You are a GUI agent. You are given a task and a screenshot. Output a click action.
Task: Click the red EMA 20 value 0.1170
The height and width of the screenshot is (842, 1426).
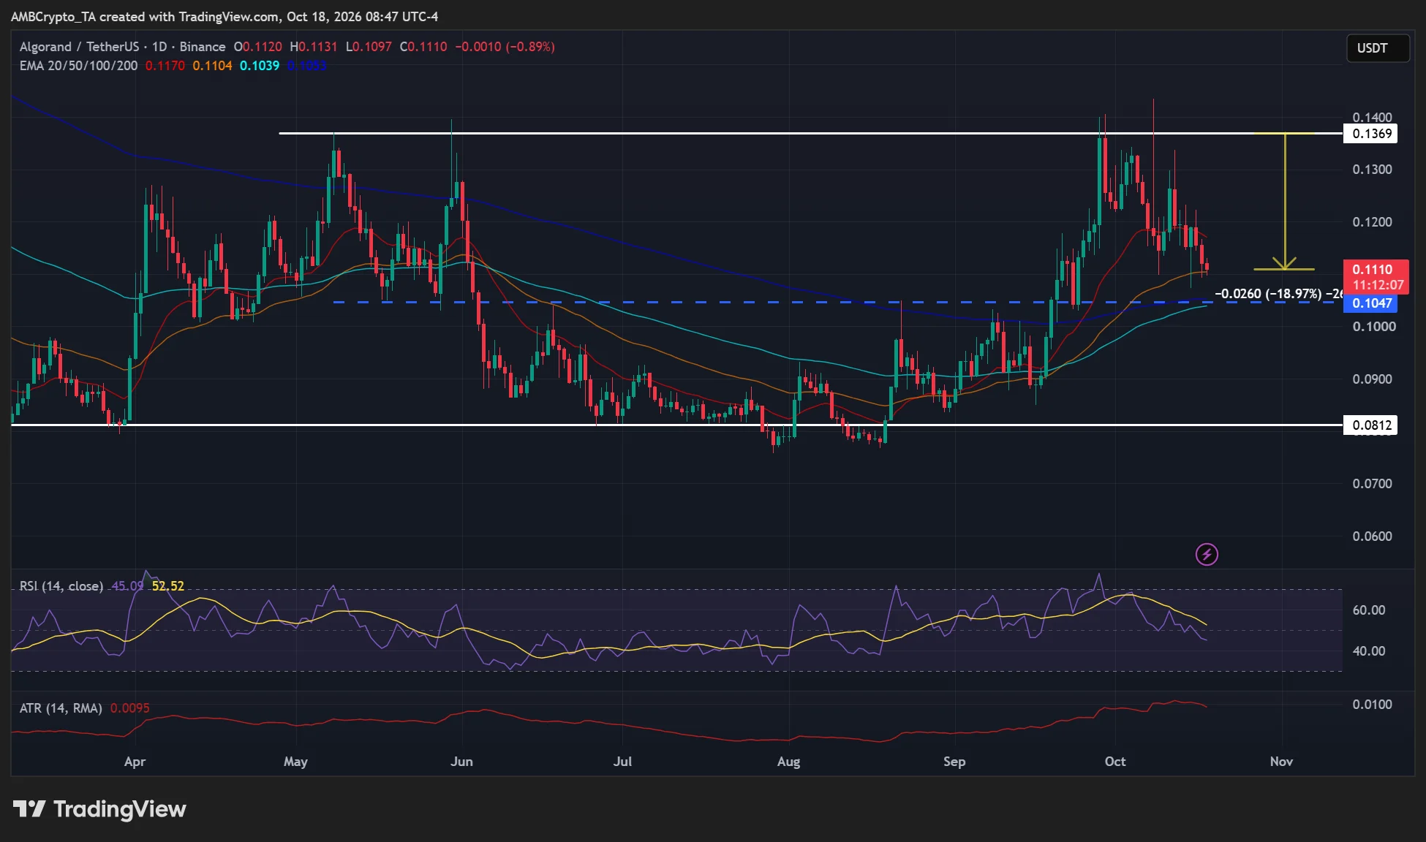165,66
